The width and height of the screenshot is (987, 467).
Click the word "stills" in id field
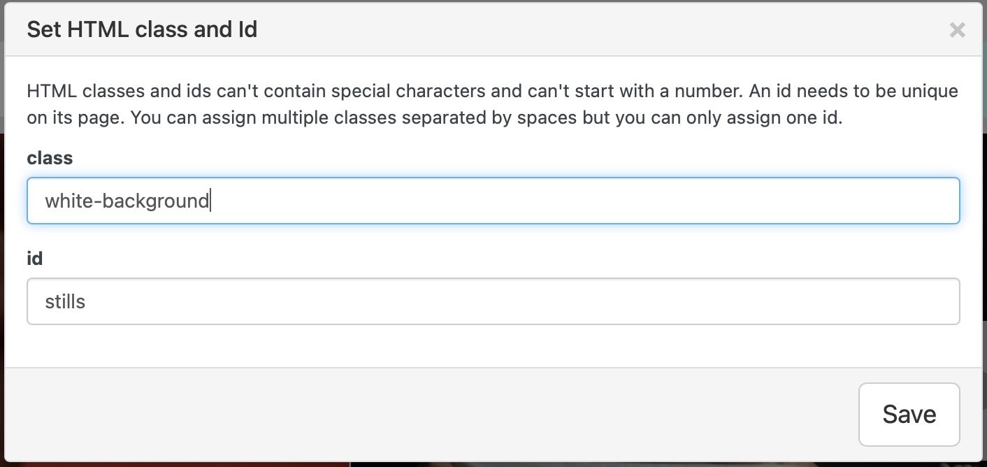[x=65, y=302]
